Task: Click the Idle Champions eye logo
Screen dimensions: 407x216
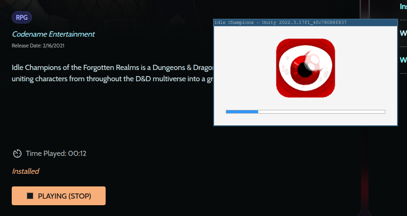Action: click(306, 68)
